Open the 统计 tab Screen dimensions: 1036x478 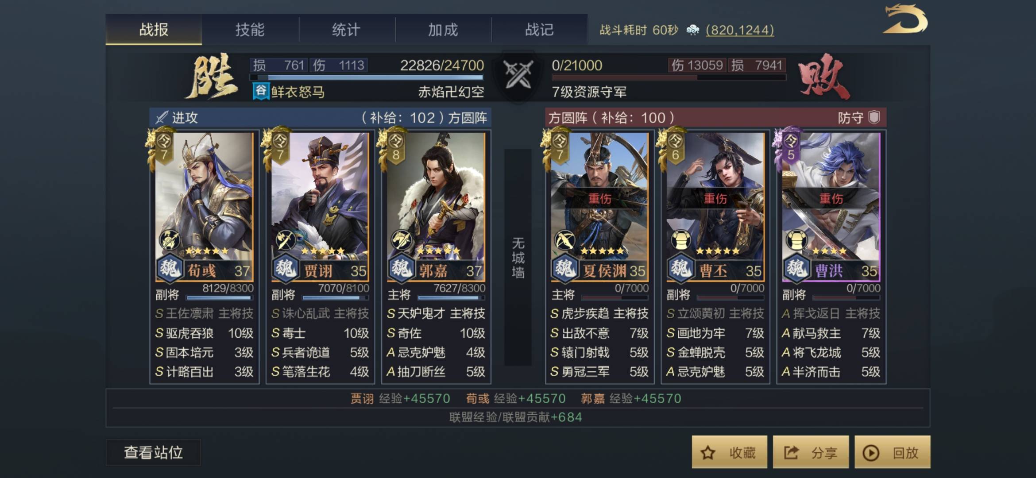point(346,30)
